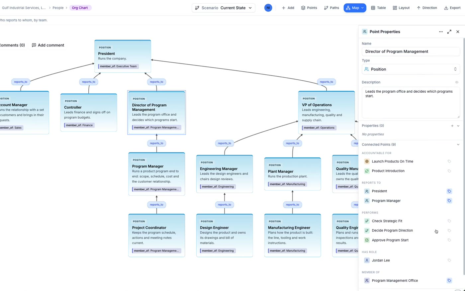465x291 pixels.
Task: Toggle the tag icon beside Decide Program Direction
Action: [x=449, y=231]
